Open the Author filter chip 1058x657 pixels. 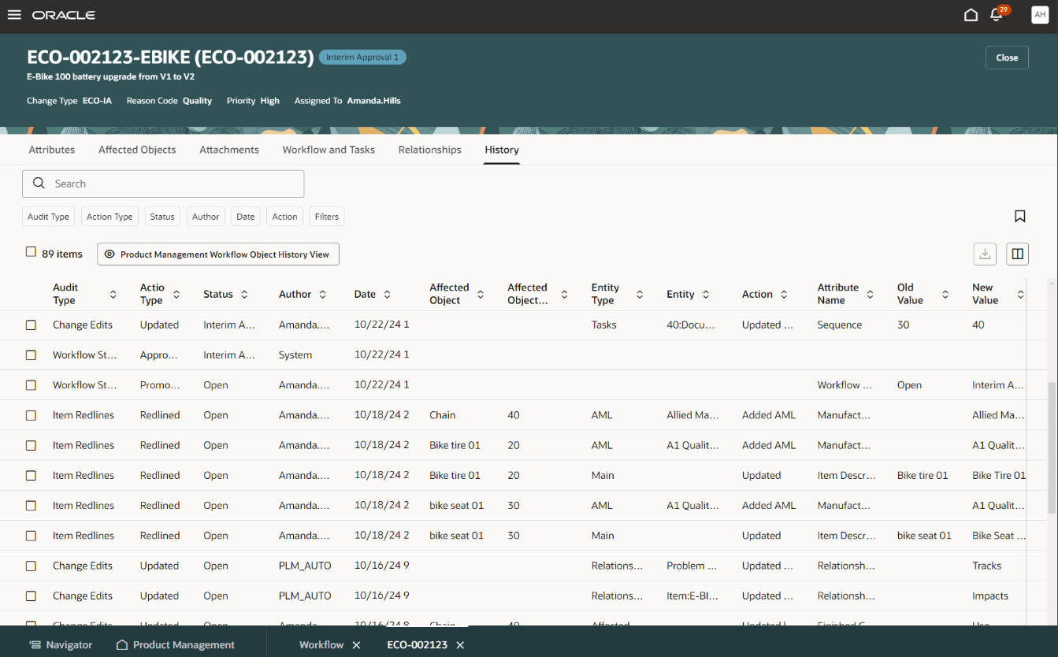coord(206,217)
